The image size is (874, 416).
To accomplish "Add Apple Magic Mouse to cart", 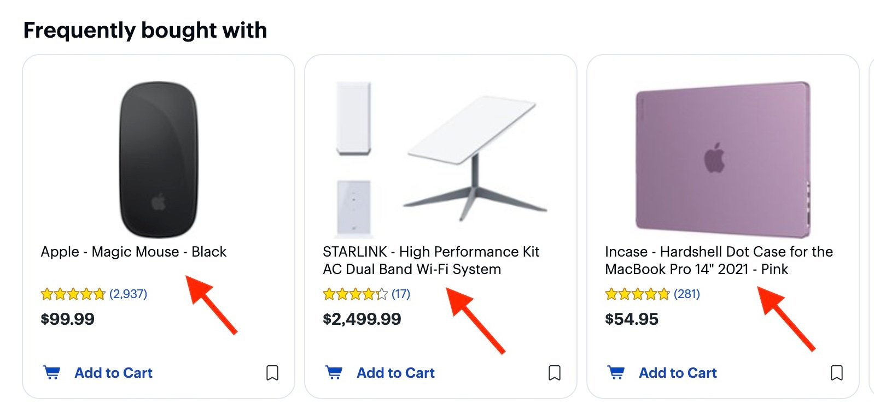I will (x=113, y=373).
